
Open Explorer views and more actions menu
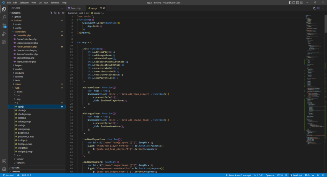62,8
